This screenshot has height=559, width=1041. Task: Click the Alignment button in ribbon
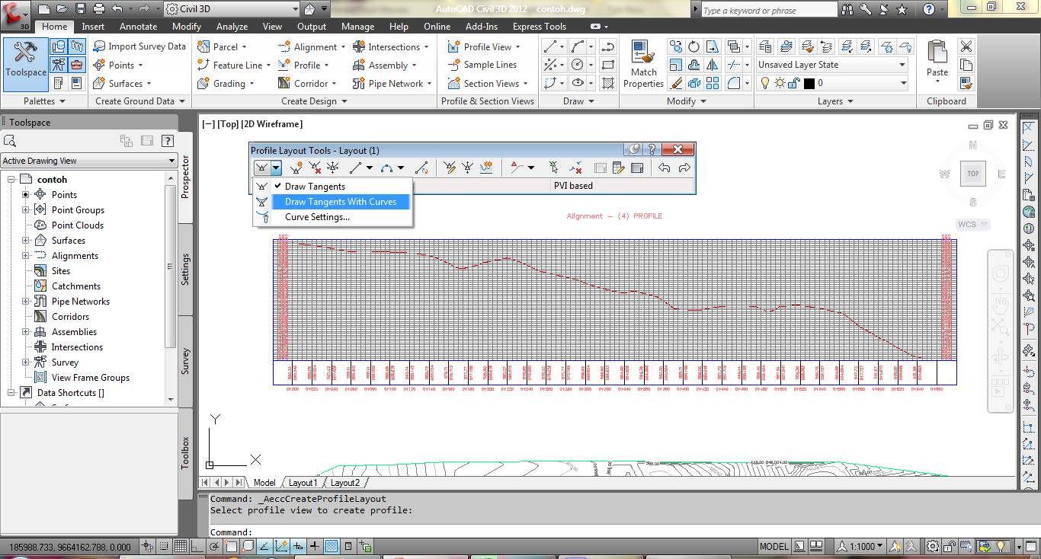pos(311,46)
